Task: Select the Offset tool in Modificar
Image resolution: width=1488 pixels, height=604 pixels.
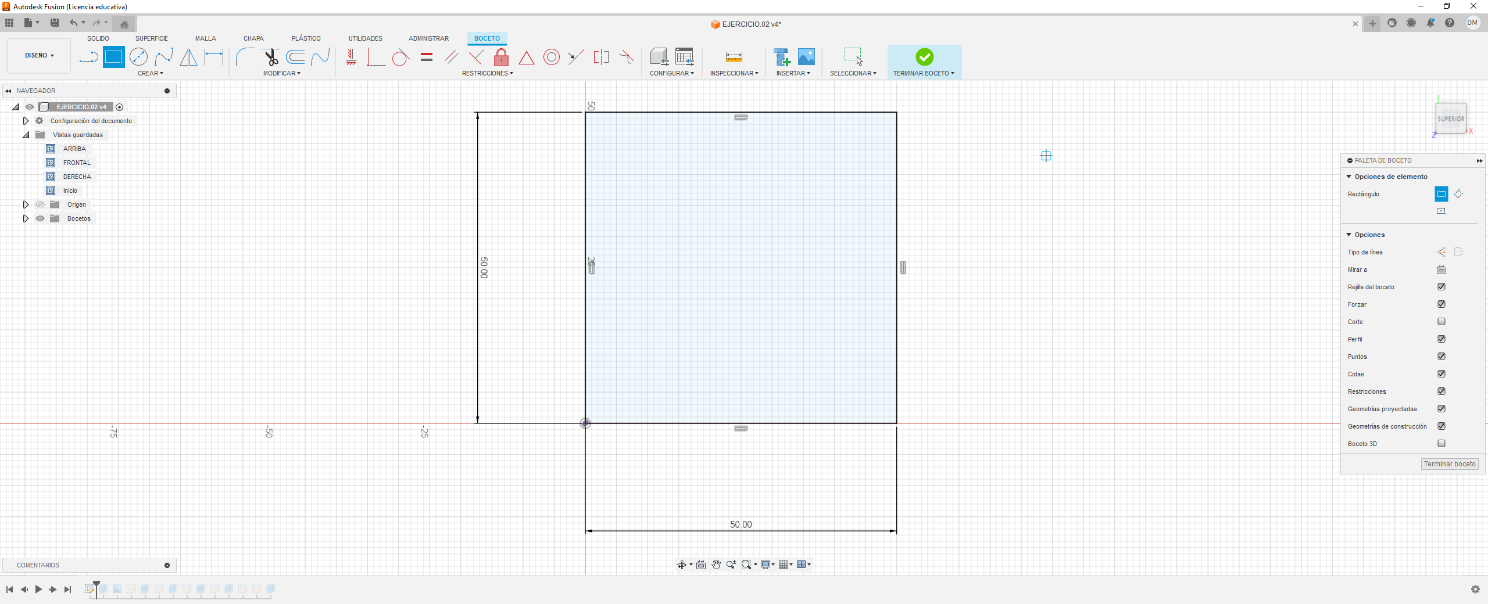Action: [296, 57]
